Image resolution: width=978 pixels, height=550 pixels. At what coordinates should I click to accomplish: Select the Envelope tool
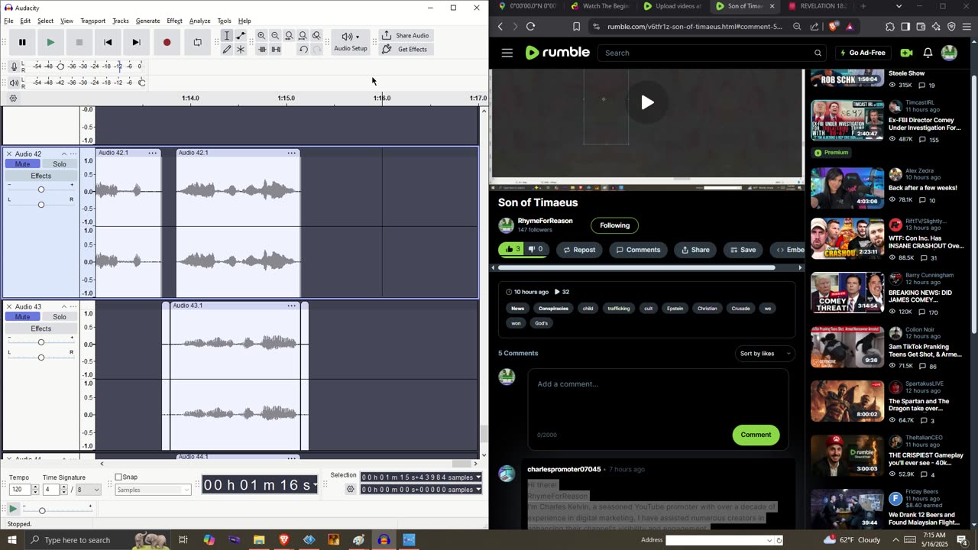(241, 36)
